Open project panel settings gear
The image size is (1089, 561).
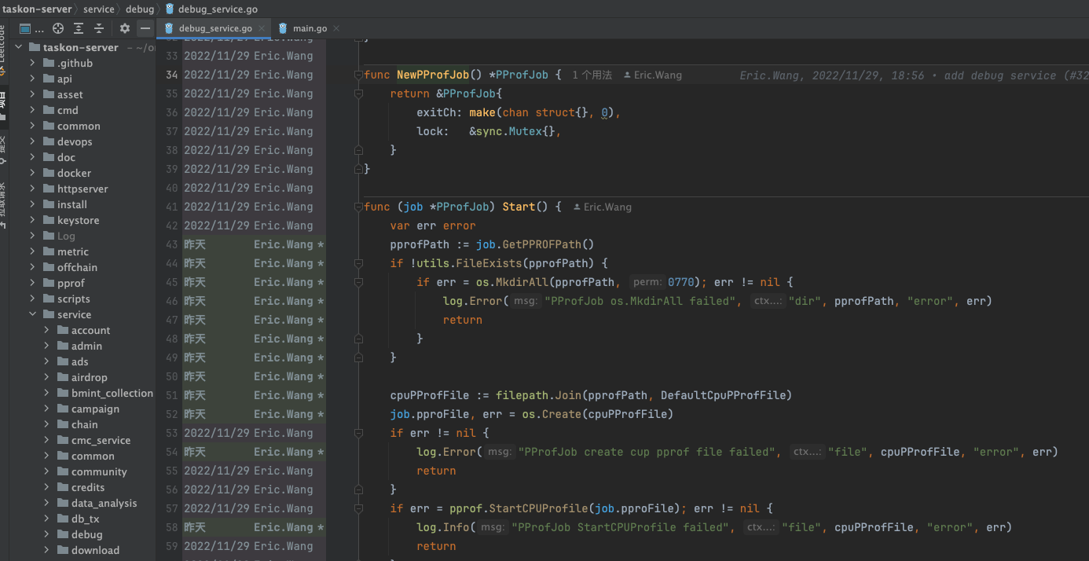(125, 28)
